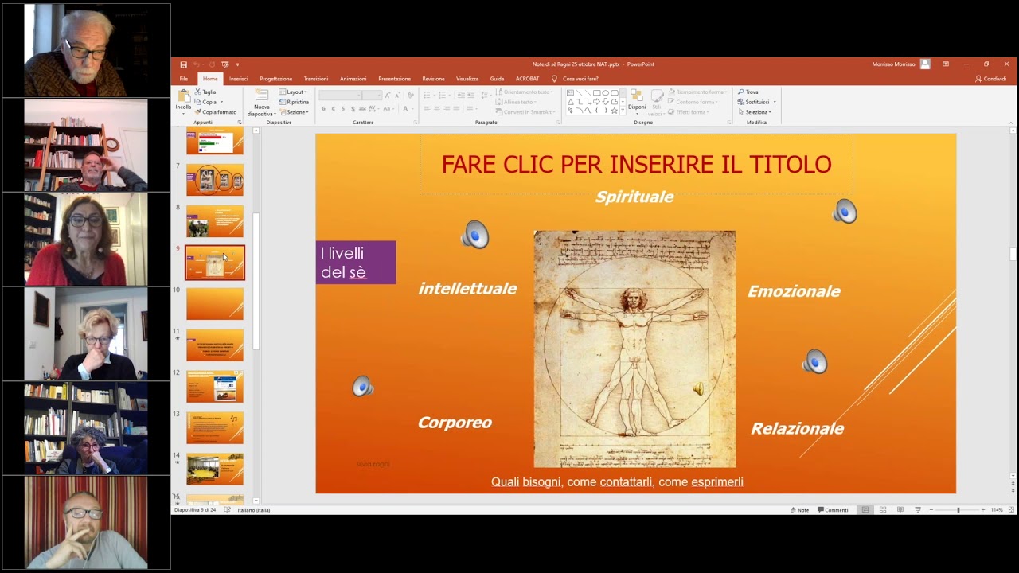
Task: Toggle underline S formatting
Action: point(343,109)
